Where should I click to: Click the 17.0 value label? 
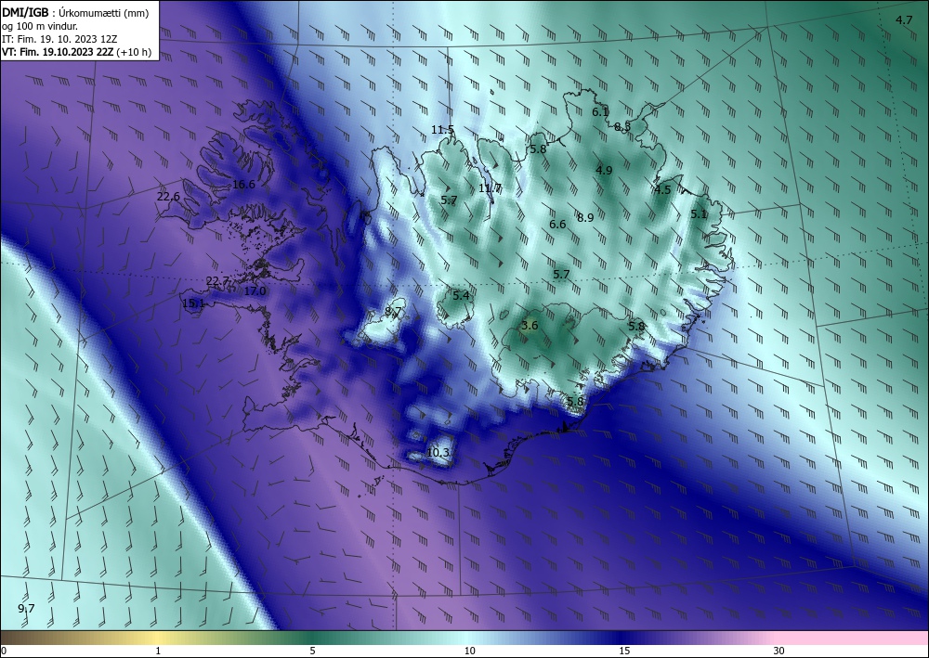pos(255,291)
